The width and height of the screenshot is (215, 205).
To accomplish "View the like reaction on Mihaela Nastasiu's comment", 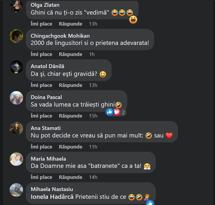I will tap(150, 203).
